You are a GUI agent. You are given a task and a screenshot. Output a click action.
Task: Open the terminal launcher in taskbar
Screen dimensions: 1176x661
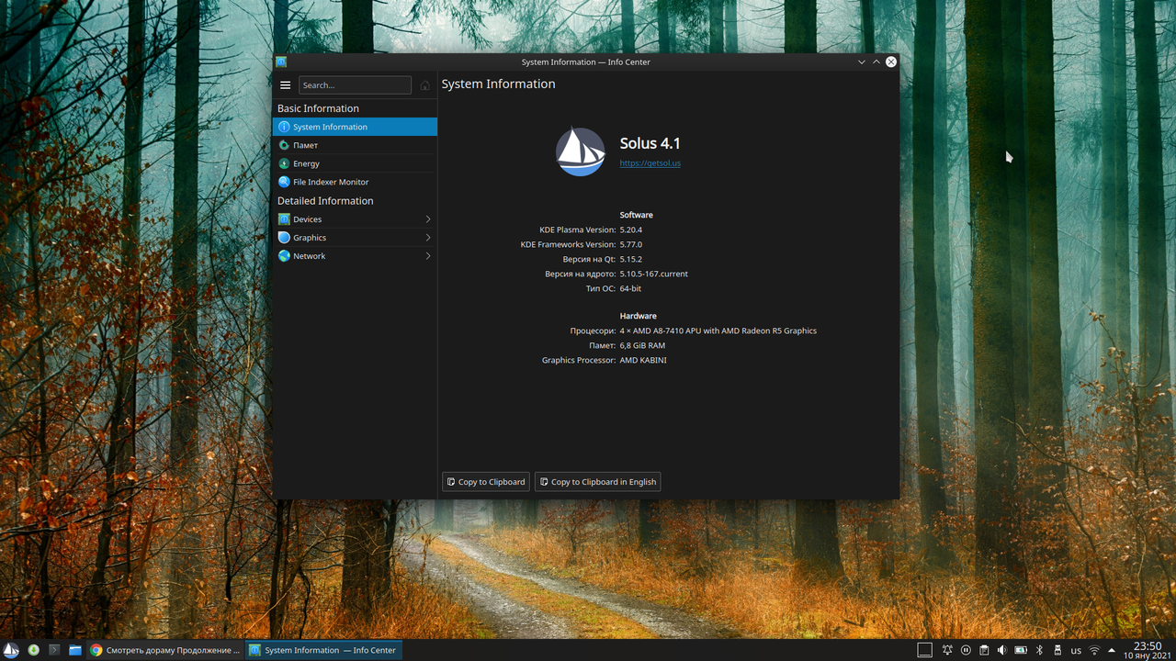coord(54,650)
